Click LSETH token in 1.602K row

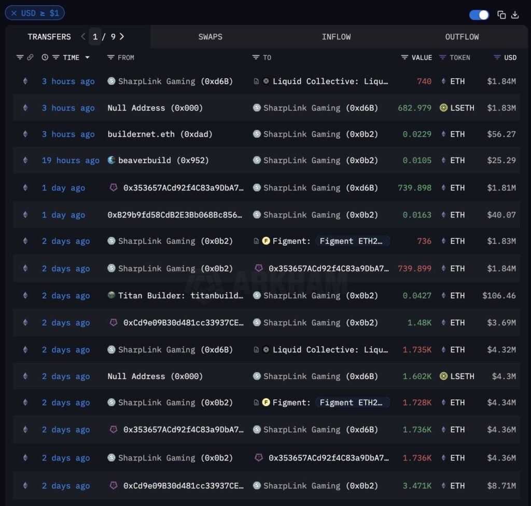[462, 376]
